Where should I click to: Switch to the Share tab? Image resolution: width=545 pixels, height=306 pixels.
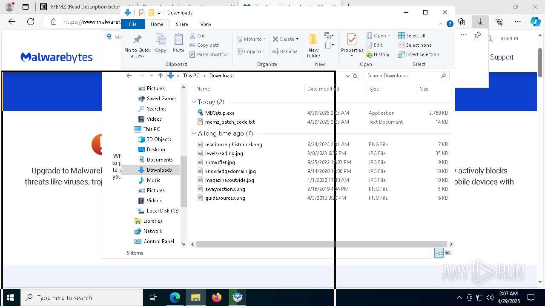point(182,24)
